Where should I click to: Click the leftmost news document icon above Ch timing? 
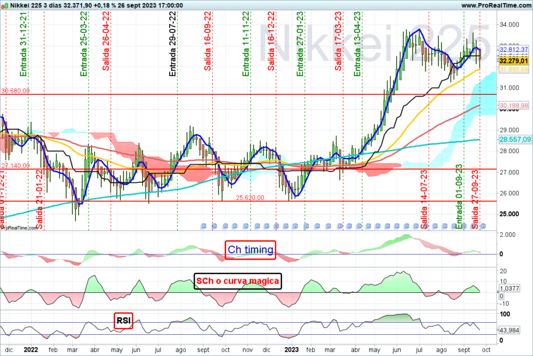[204, 226]
